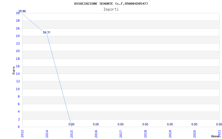Click the 0.00 label above 2015
The image size is (222, 139).
pos(71,124)
